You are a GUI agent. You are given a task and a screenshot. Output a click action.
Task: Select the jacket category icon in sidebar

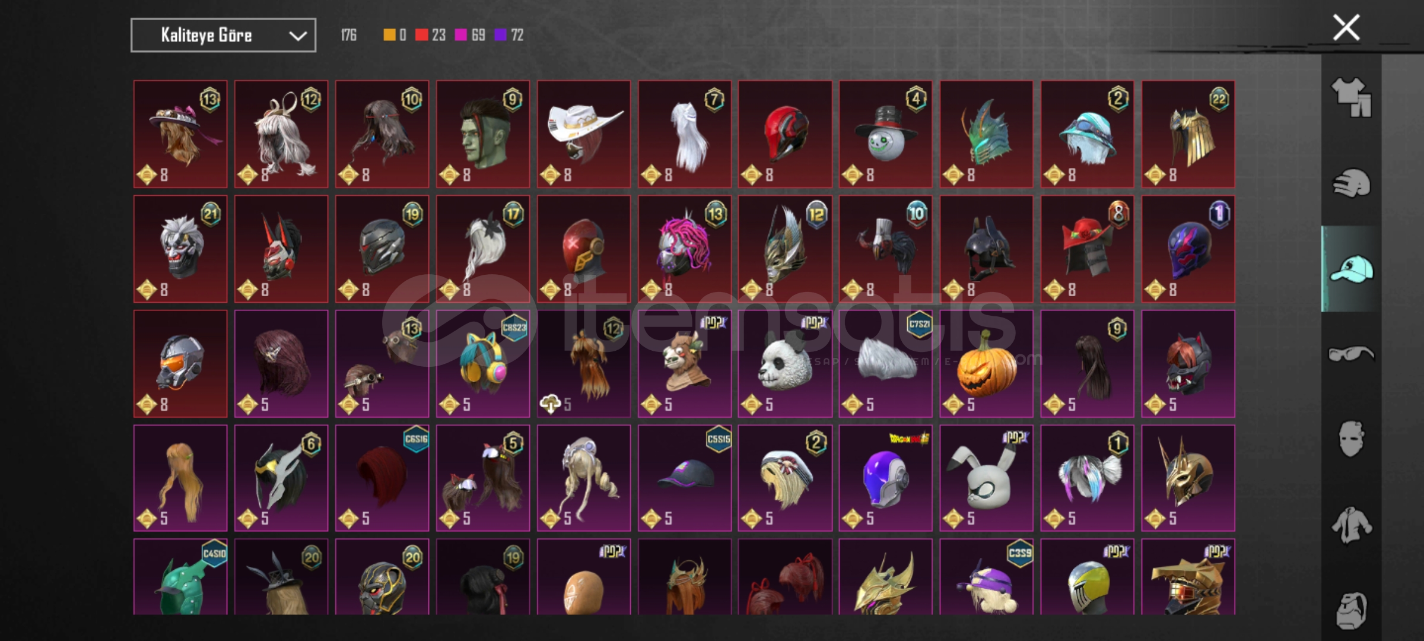tap(1351, 525)
